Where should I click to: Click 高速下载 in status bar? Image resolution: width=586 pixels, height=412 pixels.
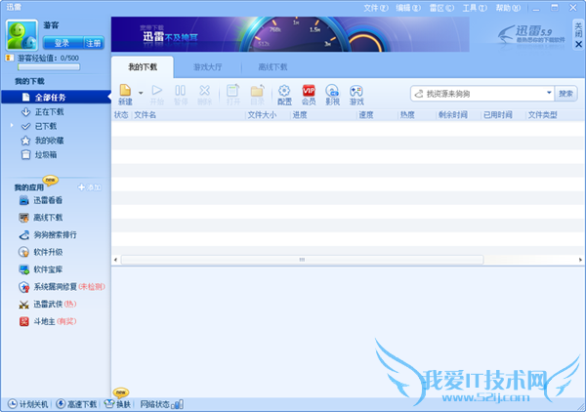pos(76,404)
